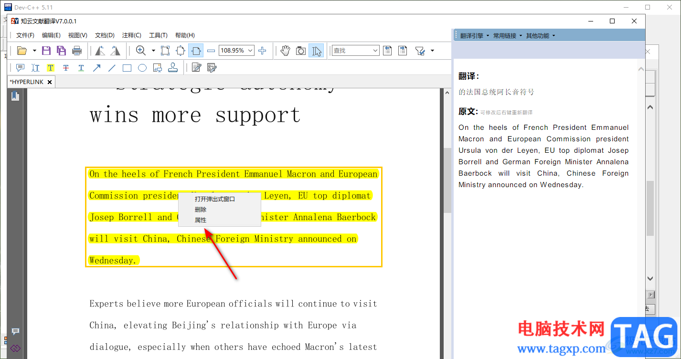The height and width of the screenshot is (359, 681).
Task: Switch to the *HYPERLINK document tab
Action: [x=27, y=82]
